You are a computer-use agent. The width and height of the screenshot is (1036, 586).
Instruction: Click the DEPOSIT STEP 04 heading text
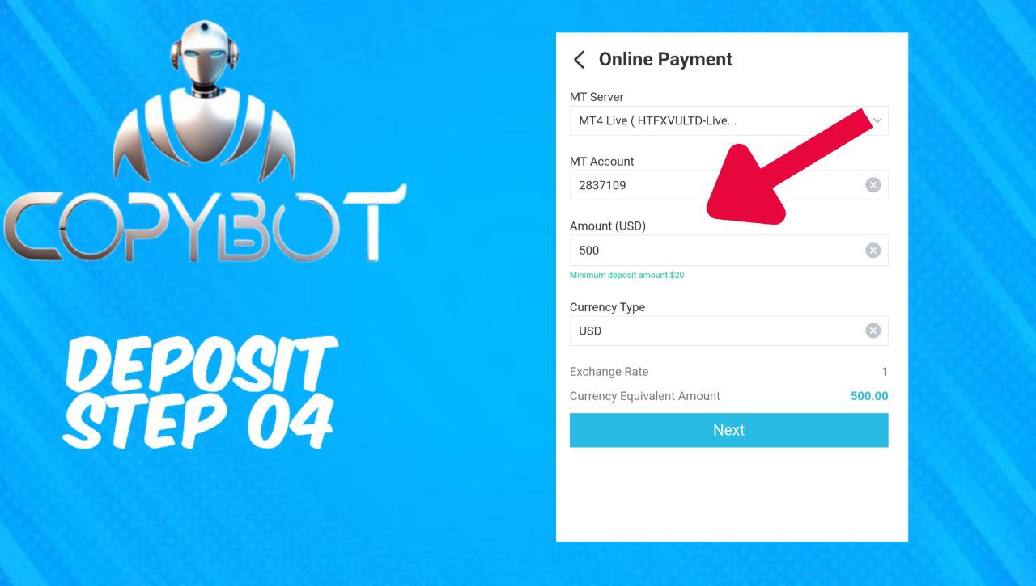coord(199,394)
